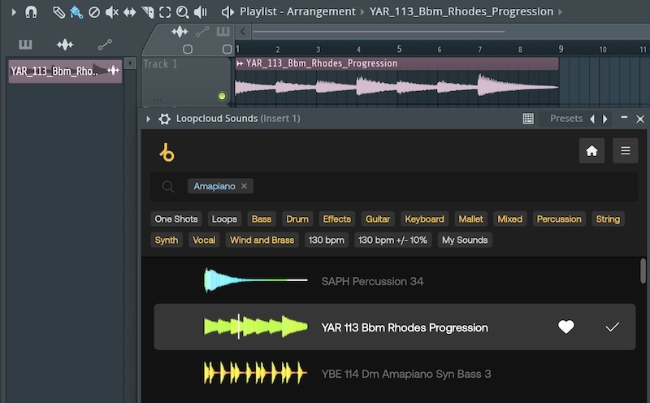Open the YAR_113_Bbm_Rhodes_Progression clip menu
Viewport: 650px width, 403px height.
pyautogui.click(x=240, y=63)
